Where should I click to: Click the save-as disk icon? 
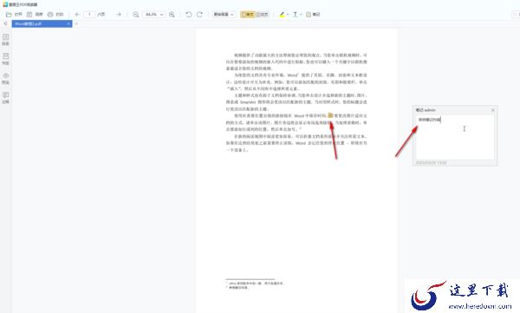[29, 14]
